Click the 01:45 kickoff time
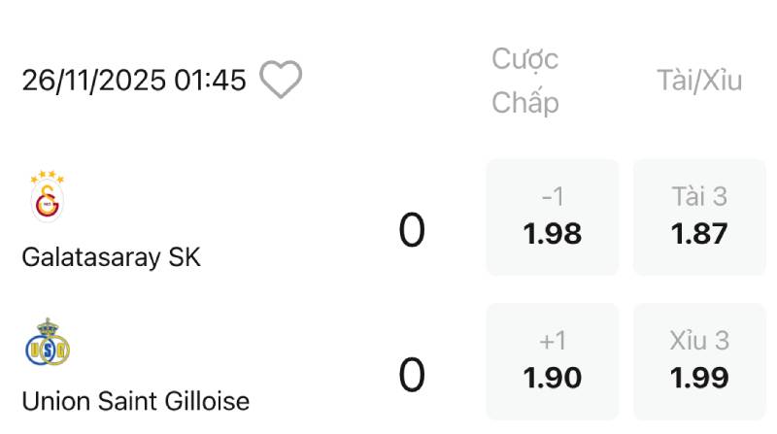 211,81
